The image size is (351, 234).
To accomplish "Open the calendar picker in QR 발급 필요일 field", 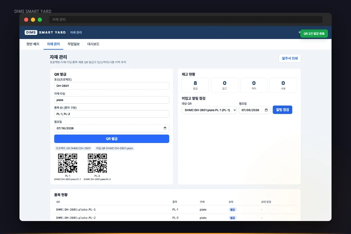I will coord(165,128).
